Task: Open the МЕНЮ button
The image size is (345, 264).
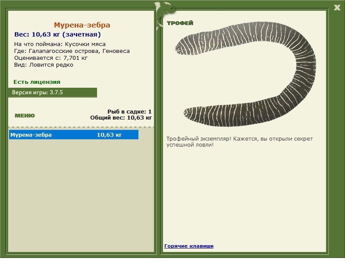Action: 25,116
